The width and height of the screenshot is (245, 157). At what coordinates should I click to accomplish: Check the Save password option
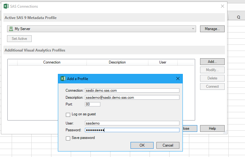(68, 138)
